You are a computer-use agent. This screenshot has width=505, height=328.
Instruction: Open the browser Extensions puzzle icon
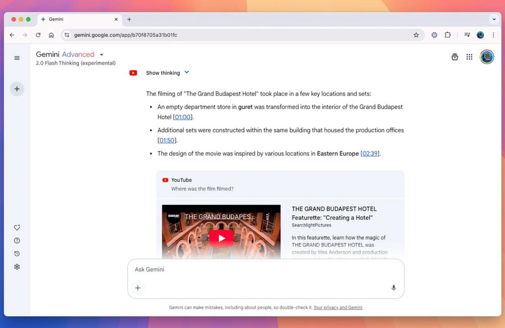447,35
